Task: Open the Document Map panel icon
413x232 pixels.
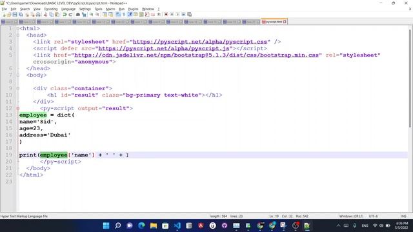Action: tap(141, 14)
